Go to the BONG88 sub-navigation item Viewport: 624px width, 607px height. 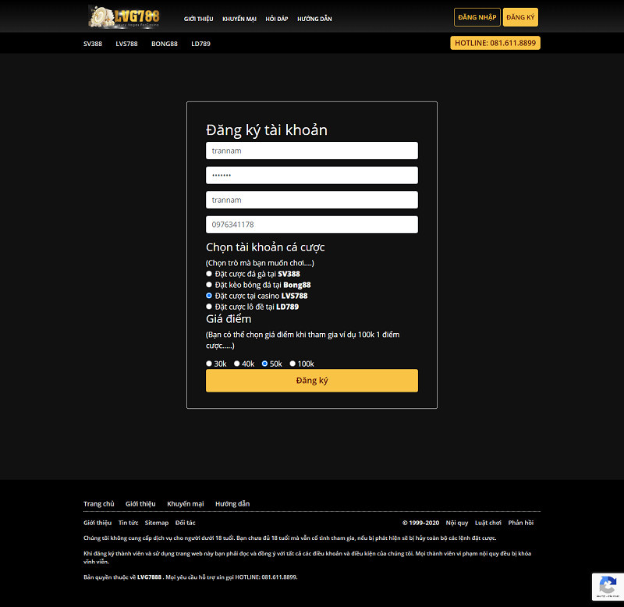[165, 44]
